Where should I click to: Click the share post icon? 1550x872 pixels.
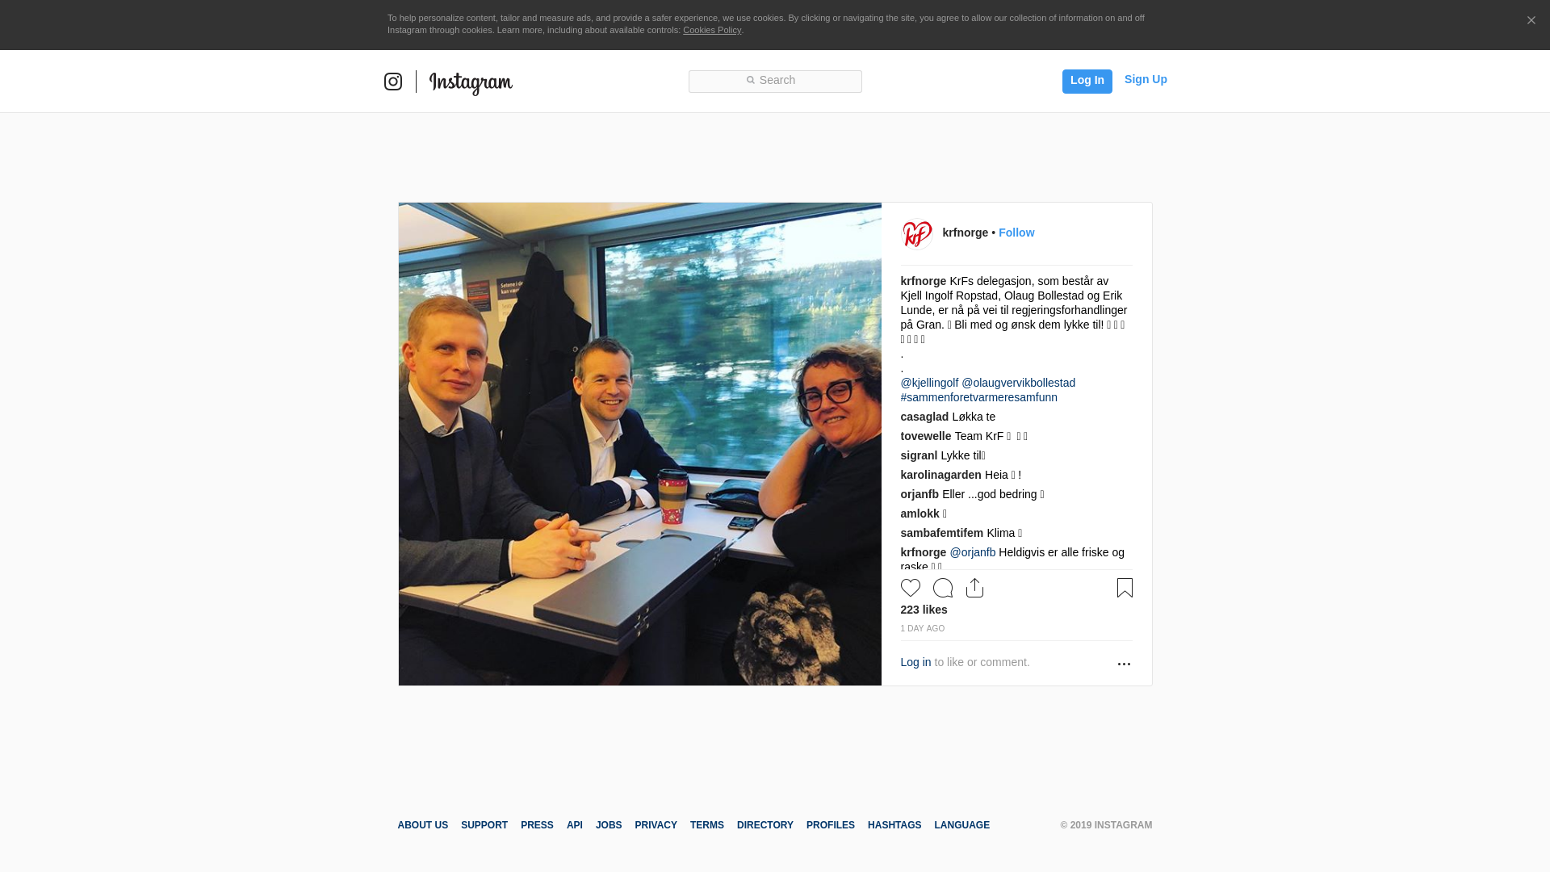click(975, 588)
